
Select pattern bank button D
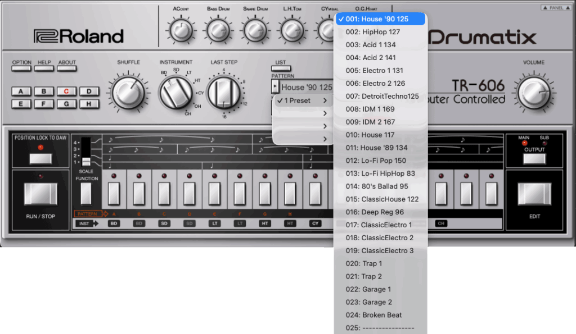tap(89, 91)
